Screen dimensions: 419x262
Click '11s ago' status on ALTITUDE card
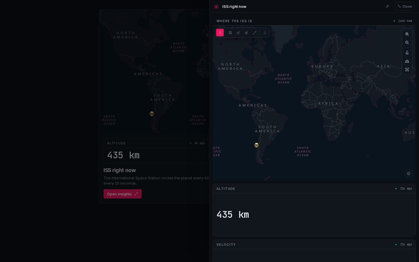click(x=406, y=189)
